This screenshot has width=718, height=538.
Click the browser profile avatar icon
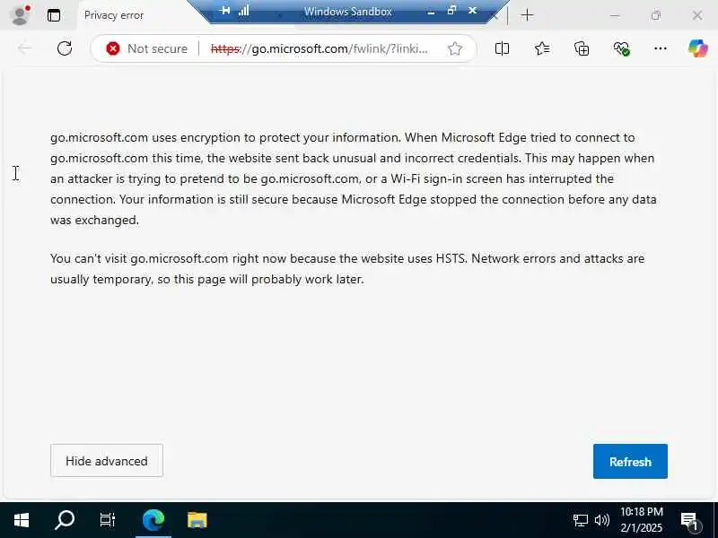click(x=20, y=14)
